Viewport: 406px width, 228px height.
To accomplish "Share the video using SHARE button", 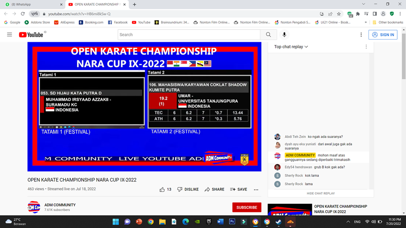I will click(214, 189).
